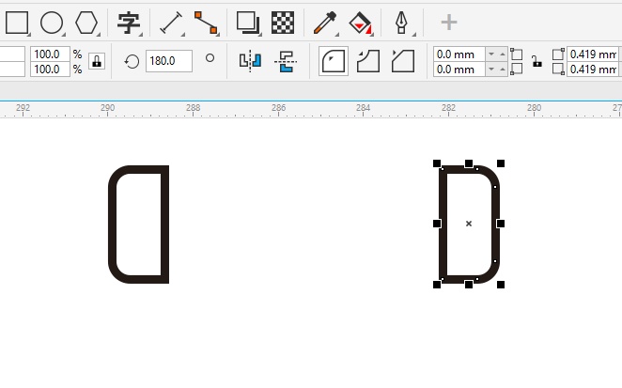Select the Eyedropper tool
Screen dimensions: 622x388
pos(325,23)
